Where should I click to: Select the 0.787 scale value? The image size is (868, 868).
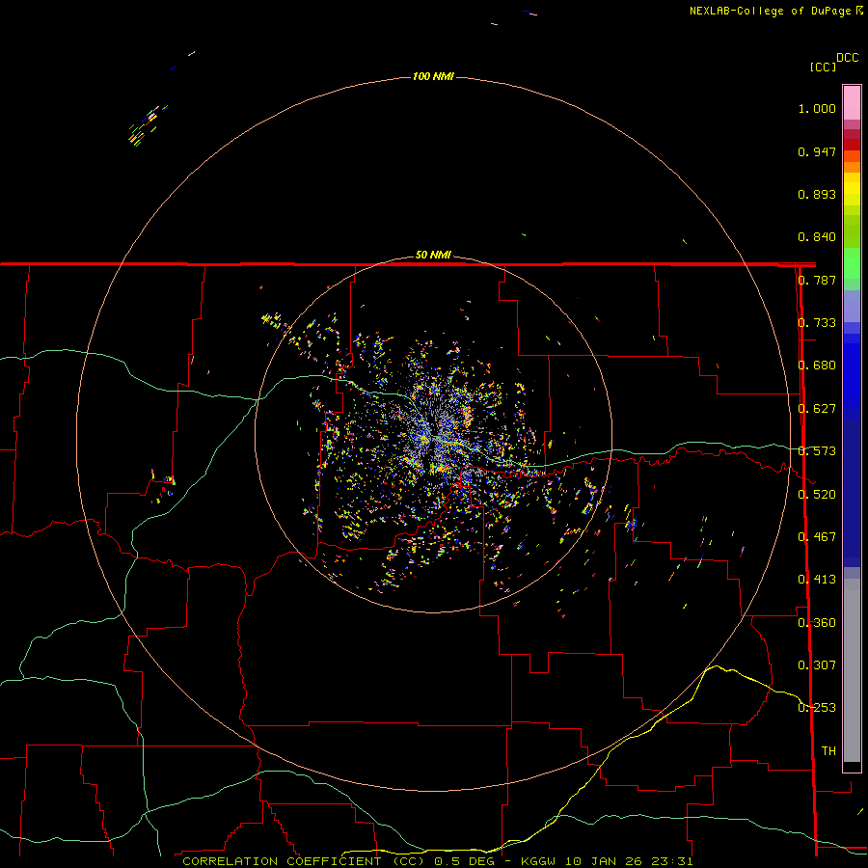point(817,280)
